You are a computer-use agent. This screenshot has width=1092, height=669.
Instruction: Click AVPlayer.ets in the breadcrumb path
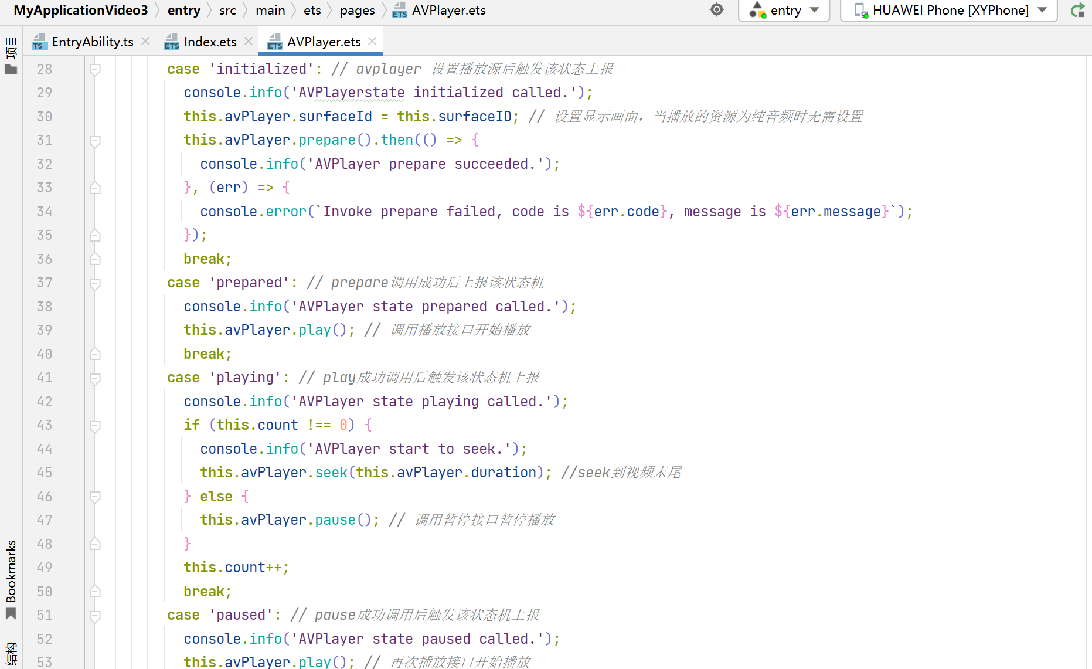(440, 10)
